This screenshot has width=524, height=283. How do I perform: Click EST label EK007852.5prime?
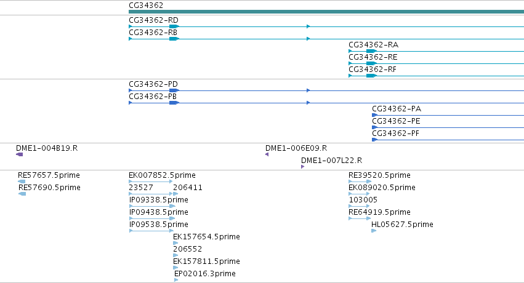[162, 175]
